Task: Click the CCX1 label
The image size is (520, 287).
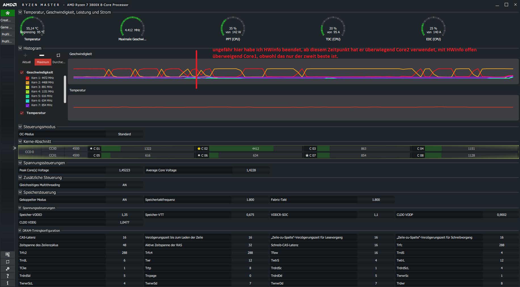Action: pos(53,155)
